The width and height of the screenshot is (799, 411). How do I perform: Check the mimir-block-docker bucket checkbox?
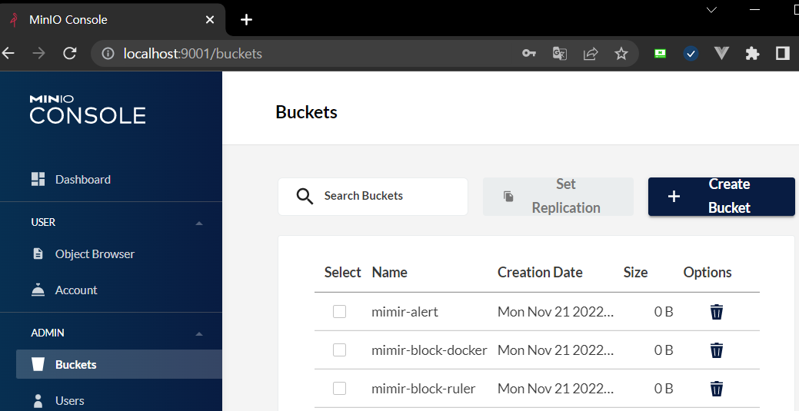click(339, 350)
